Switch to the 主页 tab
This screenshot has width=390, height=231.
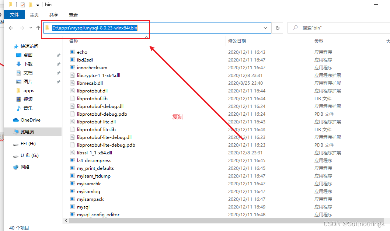tap(34, 15)
